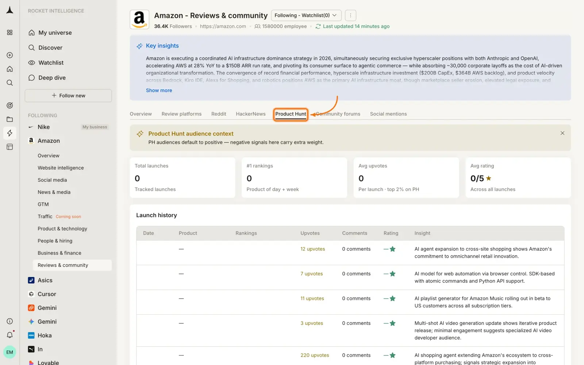
Task: Click the three-dot more options button
Action: 350,15
